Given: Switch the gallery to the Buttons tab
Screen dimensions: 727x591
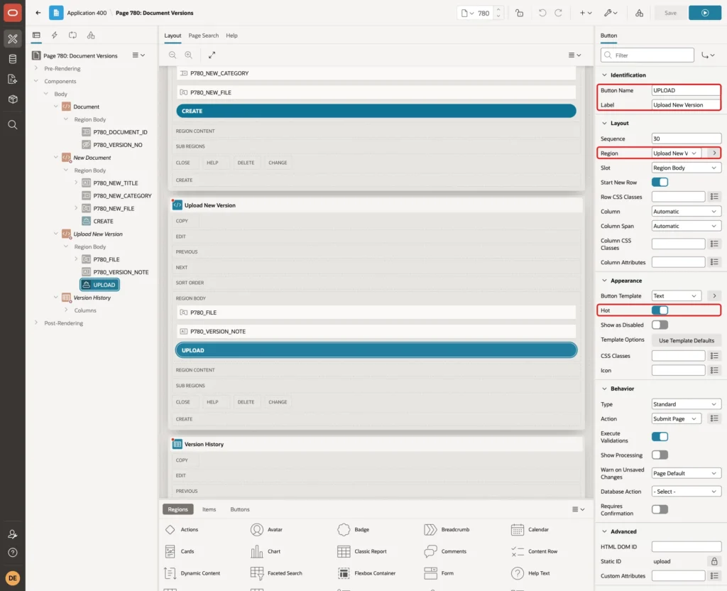Looking at the screenshot, I should tap(240, 509).
